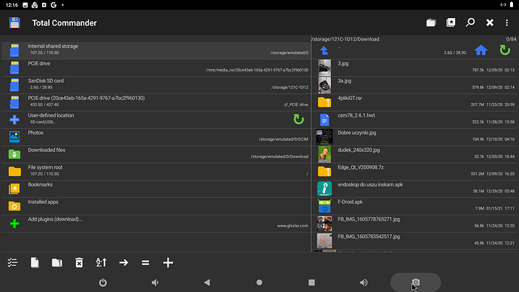Click the plus add button icon in the bottom toolbar
This screenshot has width=519, height=292.
168,263
